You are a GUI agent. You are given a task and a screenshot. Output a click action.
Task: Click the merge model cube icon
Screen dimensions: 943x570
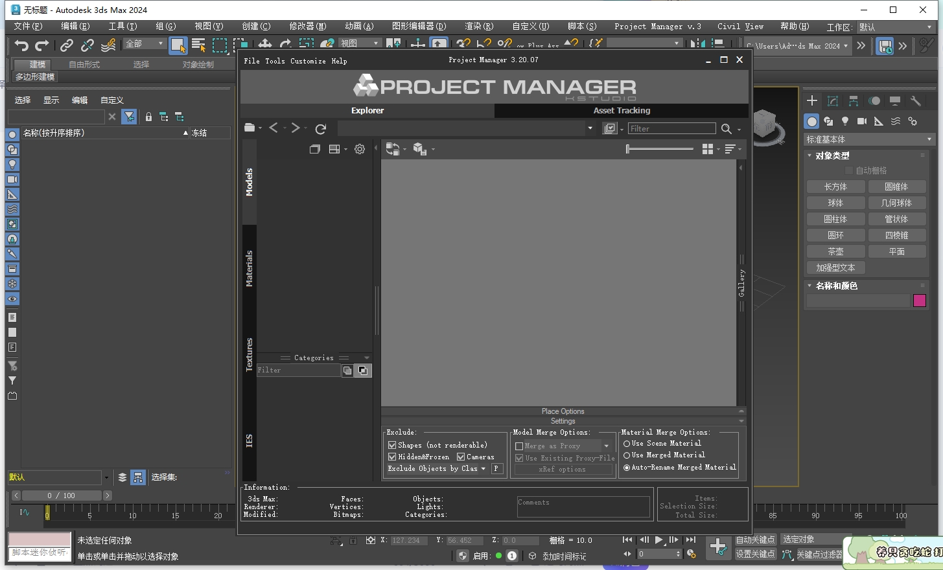coord(419,149)
